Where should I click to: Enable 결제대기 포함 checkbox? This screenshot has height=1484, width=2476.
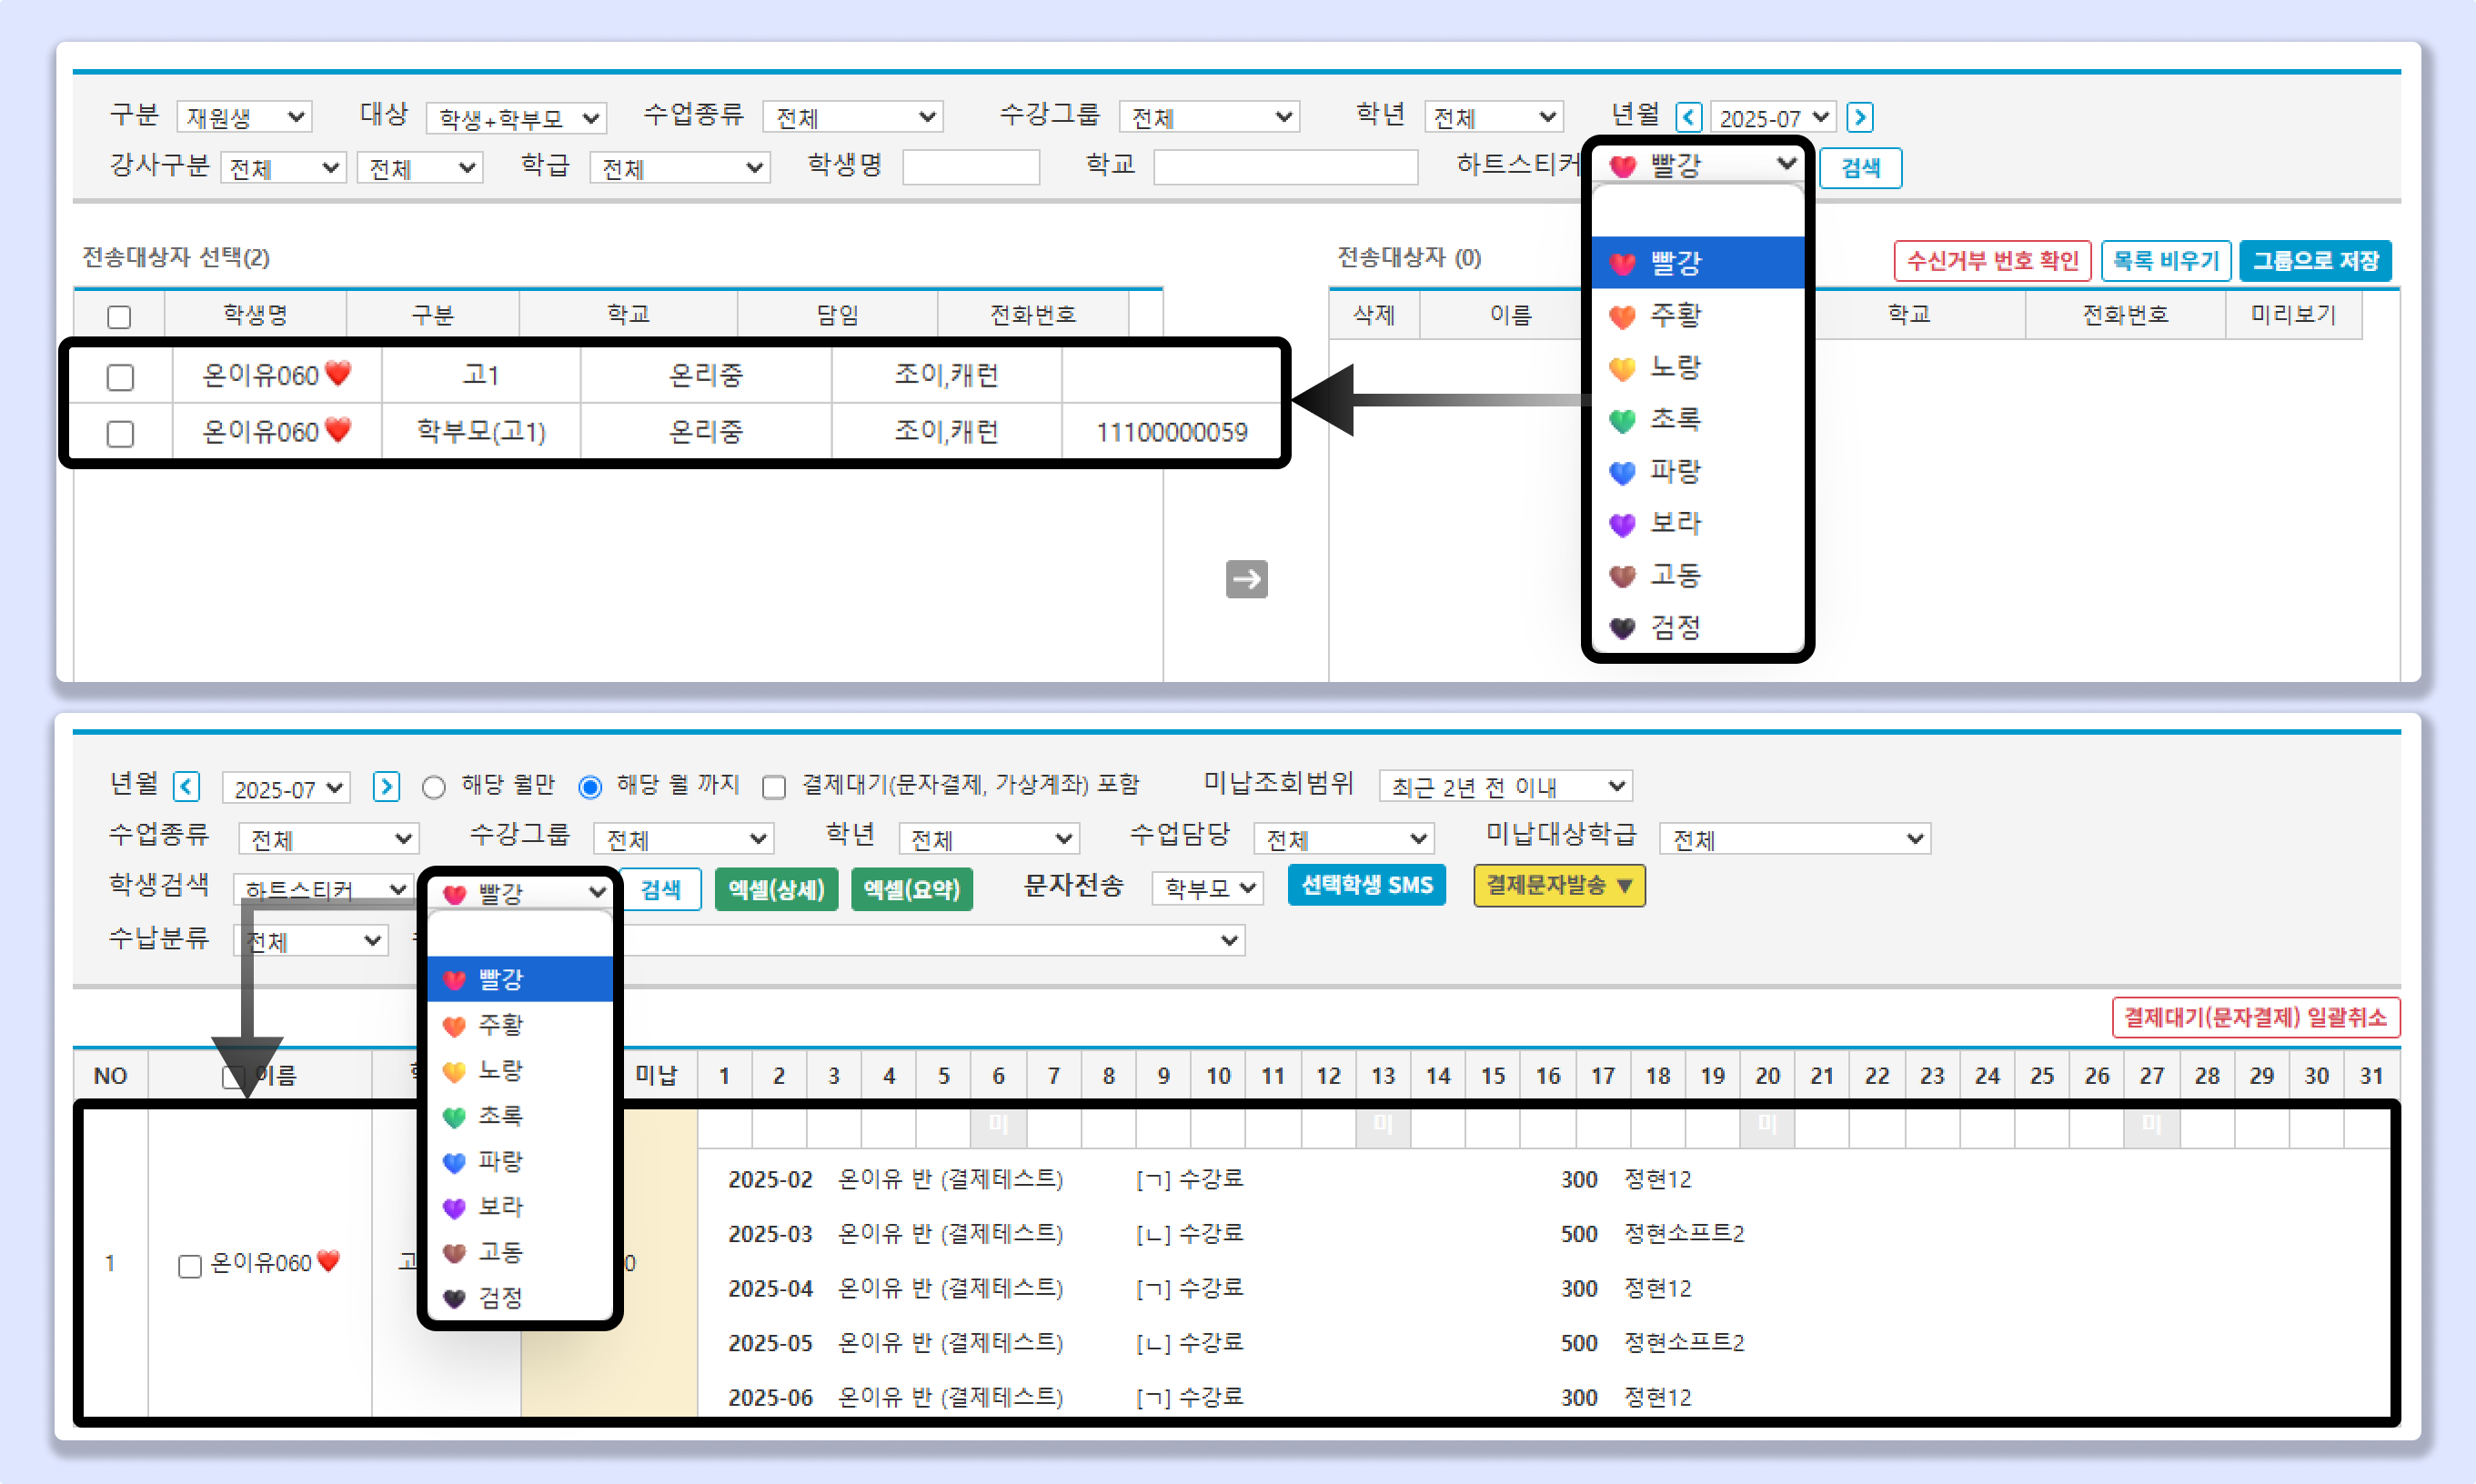(x=773, y=788)
